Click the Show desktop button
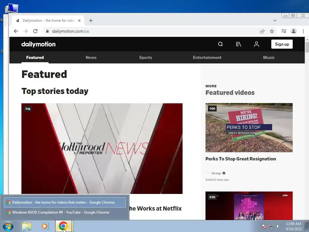The width and height of the screenshot is (309, 232). click(307, 226)
